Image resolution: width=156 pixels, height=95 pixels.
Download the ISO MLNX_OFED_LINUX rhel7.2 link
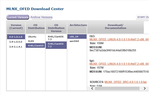(x=119, y=39)
